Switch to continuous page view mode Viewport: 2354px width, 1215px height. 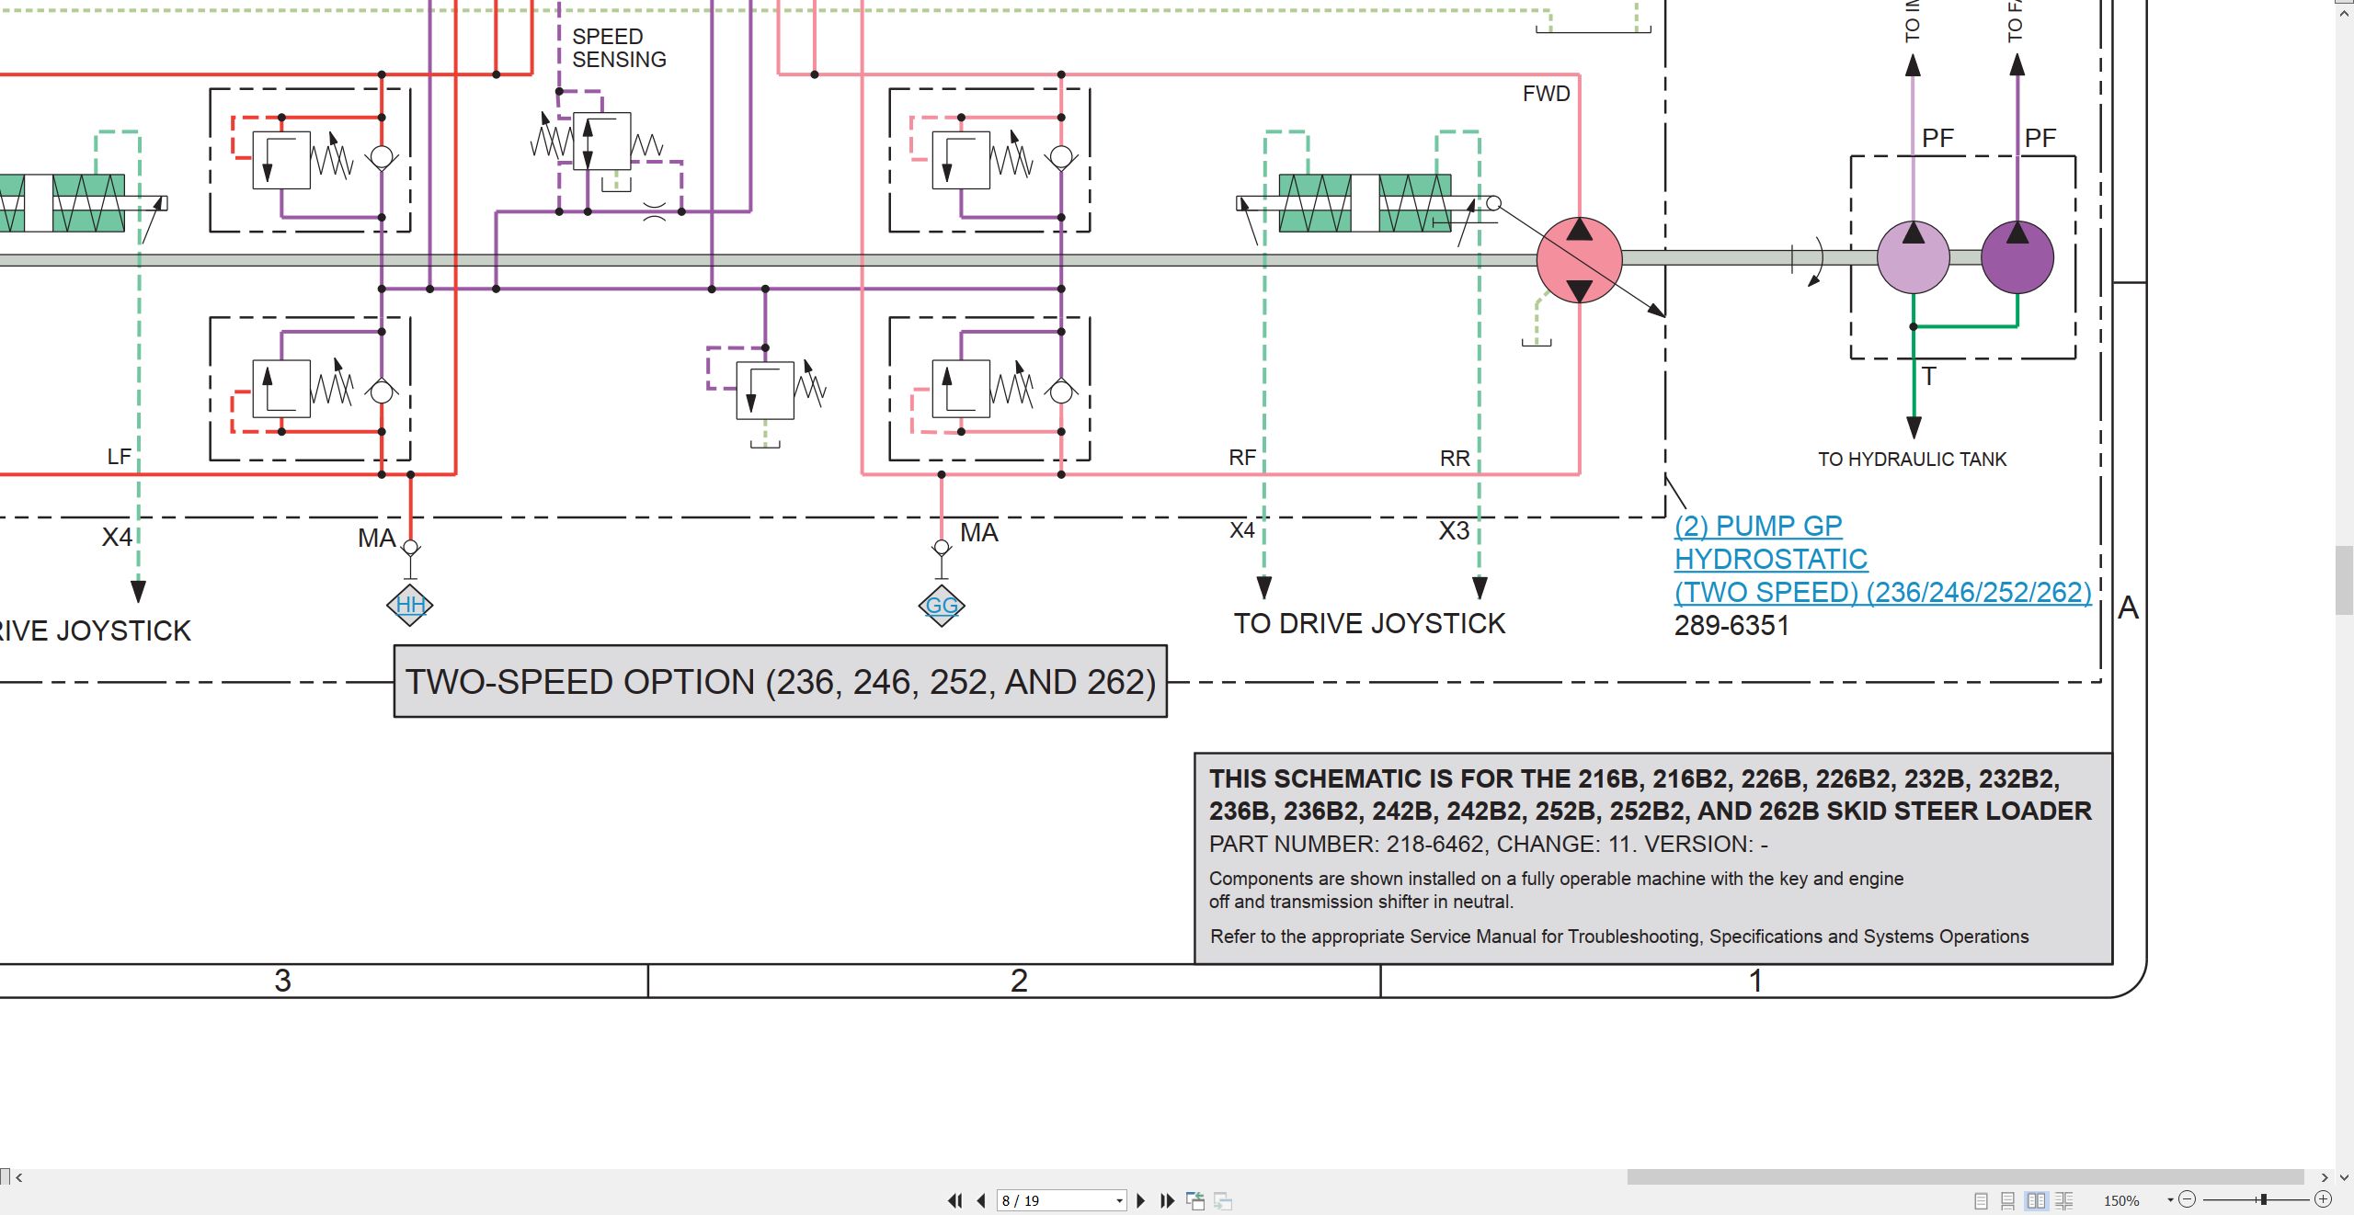click(x=2008, y=1200)
